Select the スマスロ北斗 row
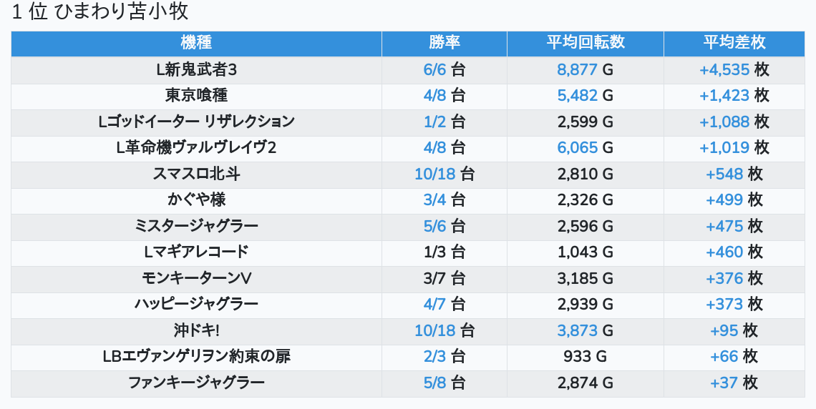This screenshot has width=816, height=409. point(196,174)
